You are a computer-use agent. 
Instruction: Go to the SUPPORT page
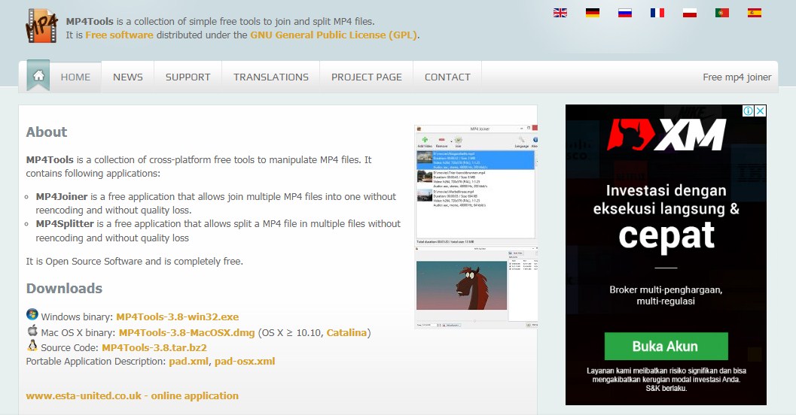click(188, 77)
